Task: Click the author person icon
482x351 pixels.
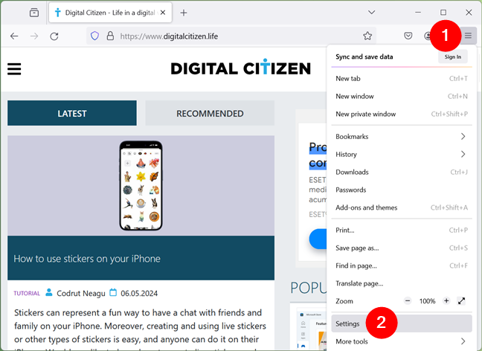Action: click(x=49, y=292)
